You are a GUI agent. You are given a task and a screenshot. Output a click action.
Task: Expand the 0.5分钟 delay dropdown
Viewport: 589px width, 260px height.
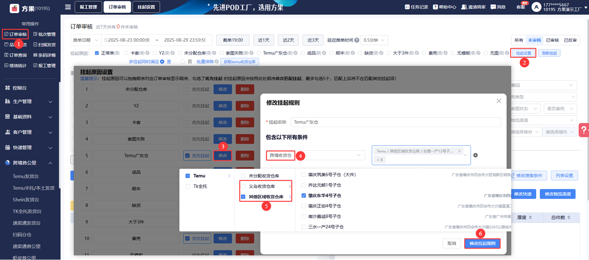tap(374, 40)
